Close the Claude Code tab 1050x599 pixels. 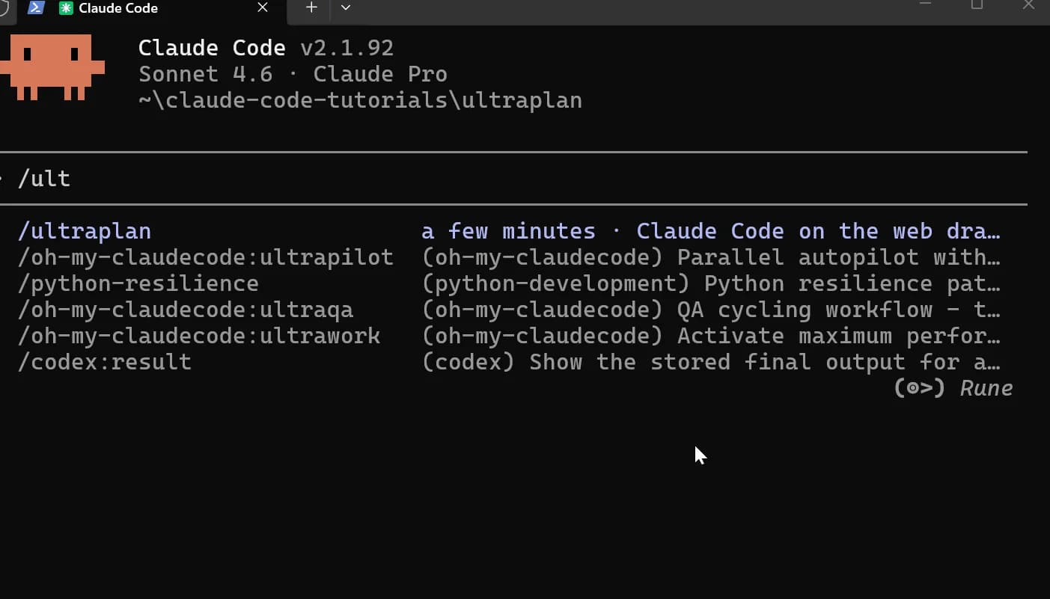tap(261, 7)
